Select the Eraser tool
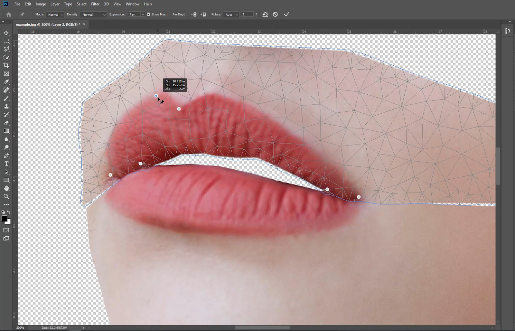Viewport: 515px width, 331px height. coord(6,123)
